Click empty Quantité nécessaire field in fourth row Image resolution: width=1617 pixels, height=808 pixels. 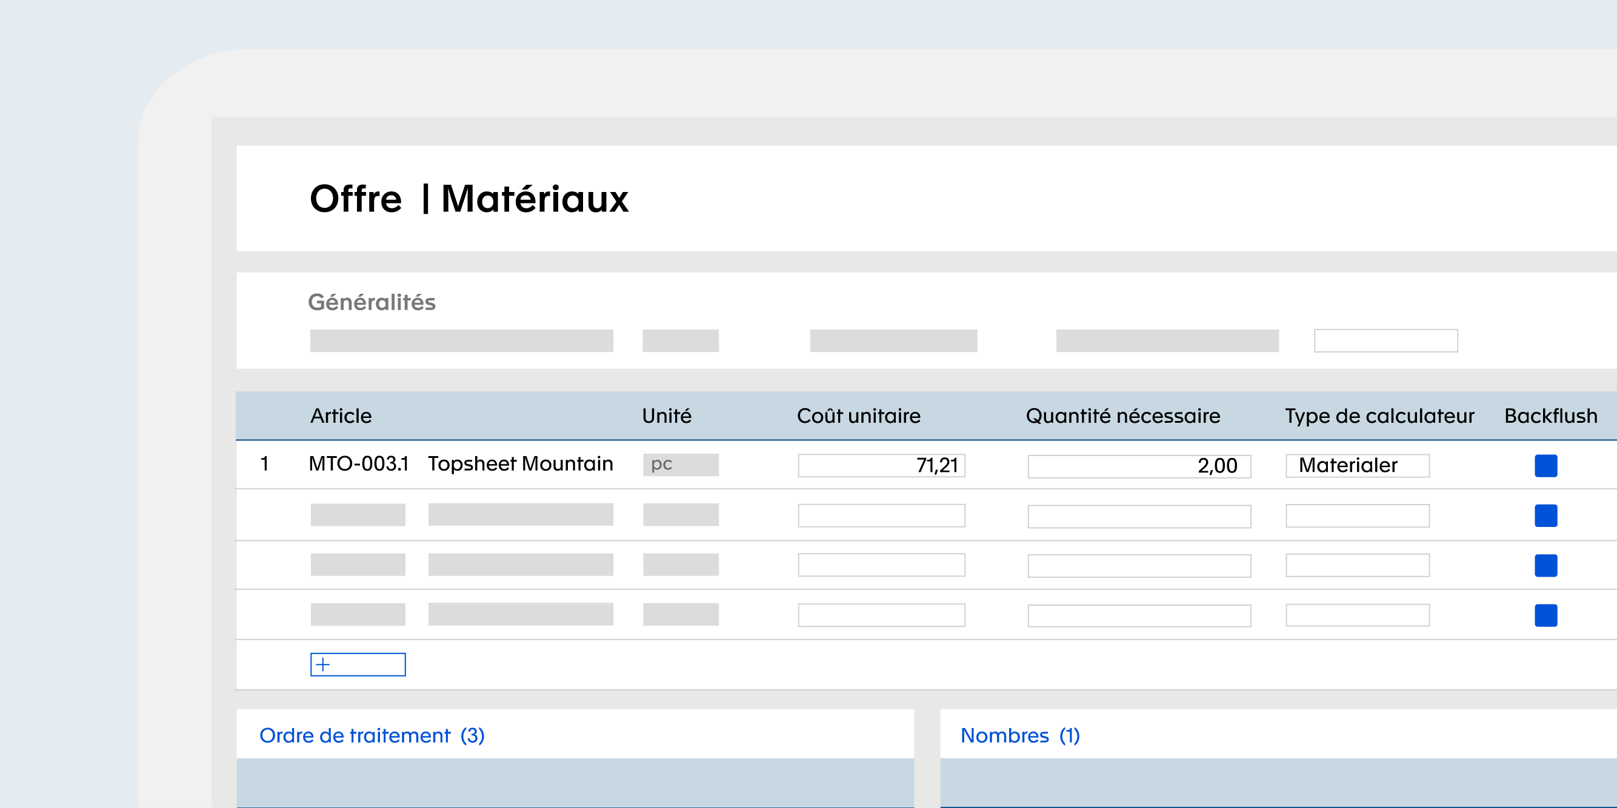[1139, 615]
